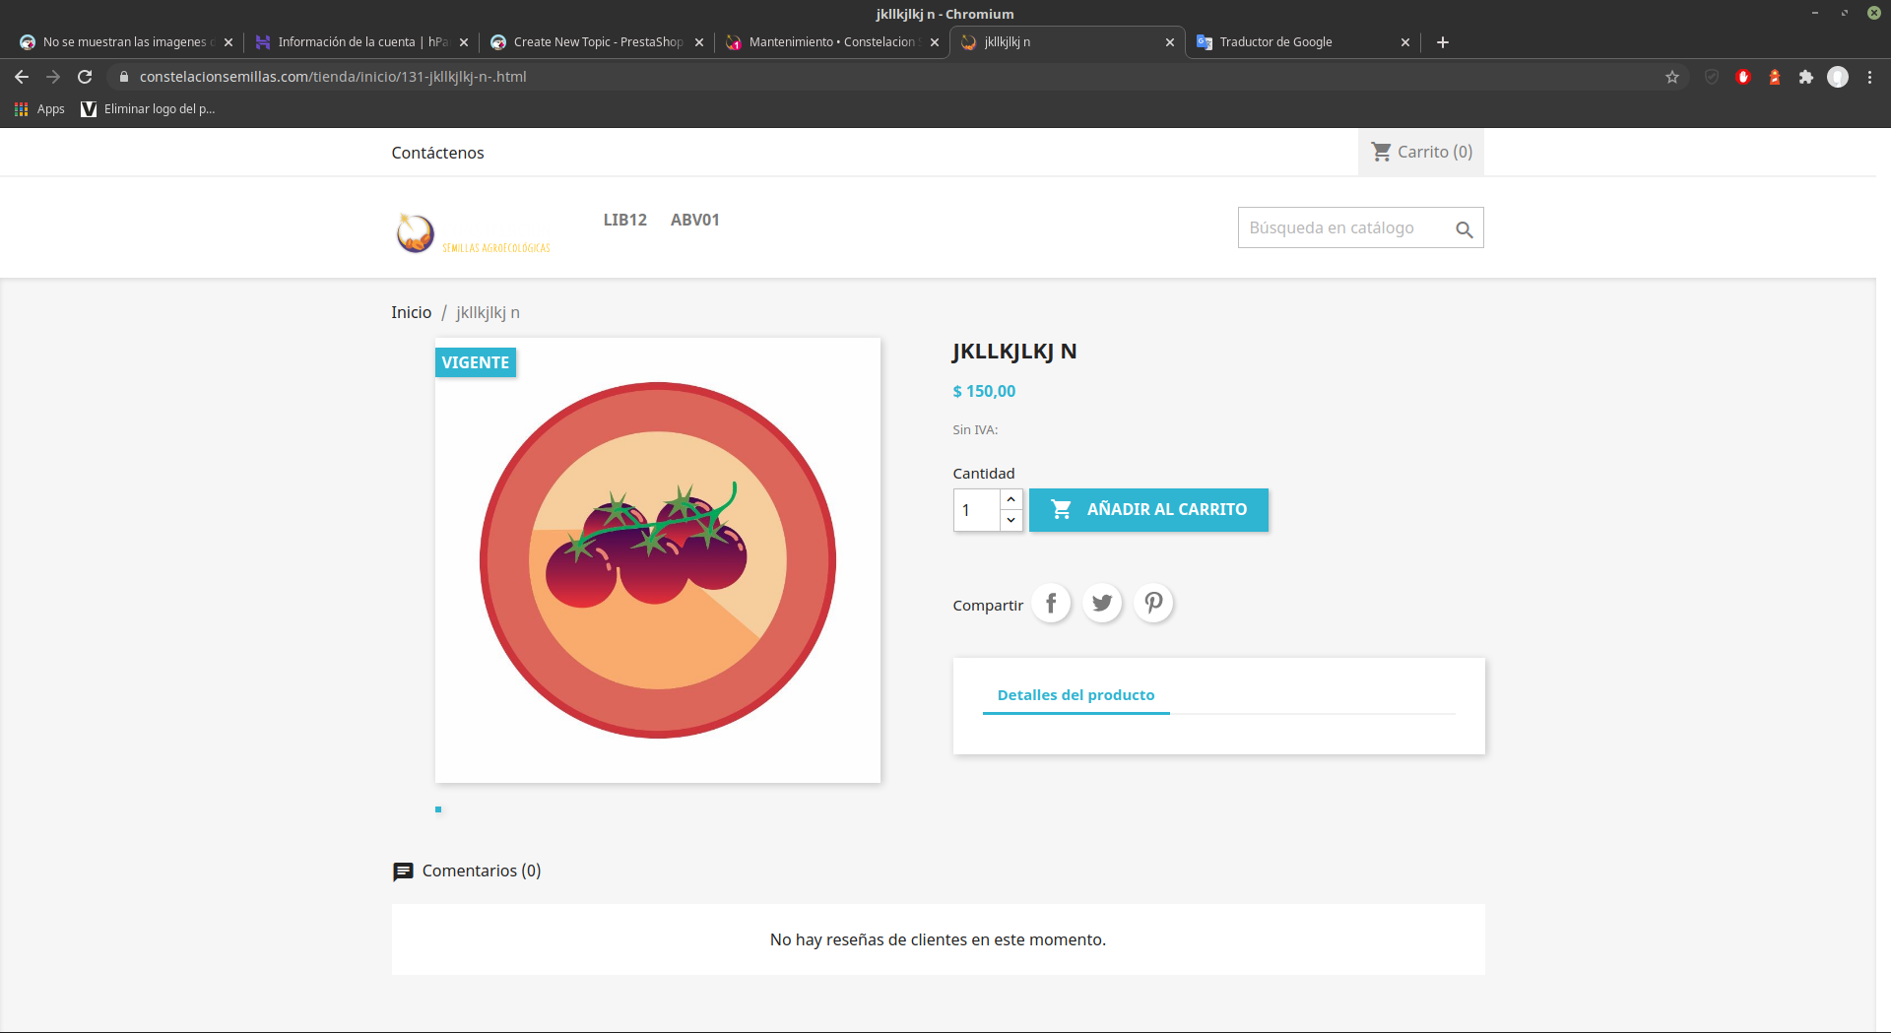The image size is (1891, 1033).
Task: Open the Carrito (0) cart
Action: [1421, 152]
